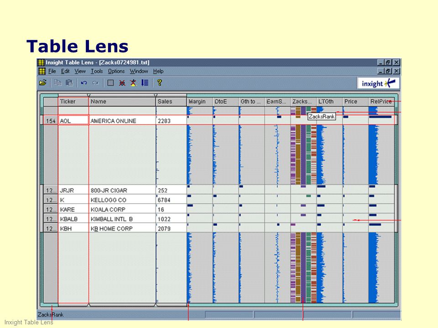
Task: Click the 'Gth to ...' column header
Action: 252,102
